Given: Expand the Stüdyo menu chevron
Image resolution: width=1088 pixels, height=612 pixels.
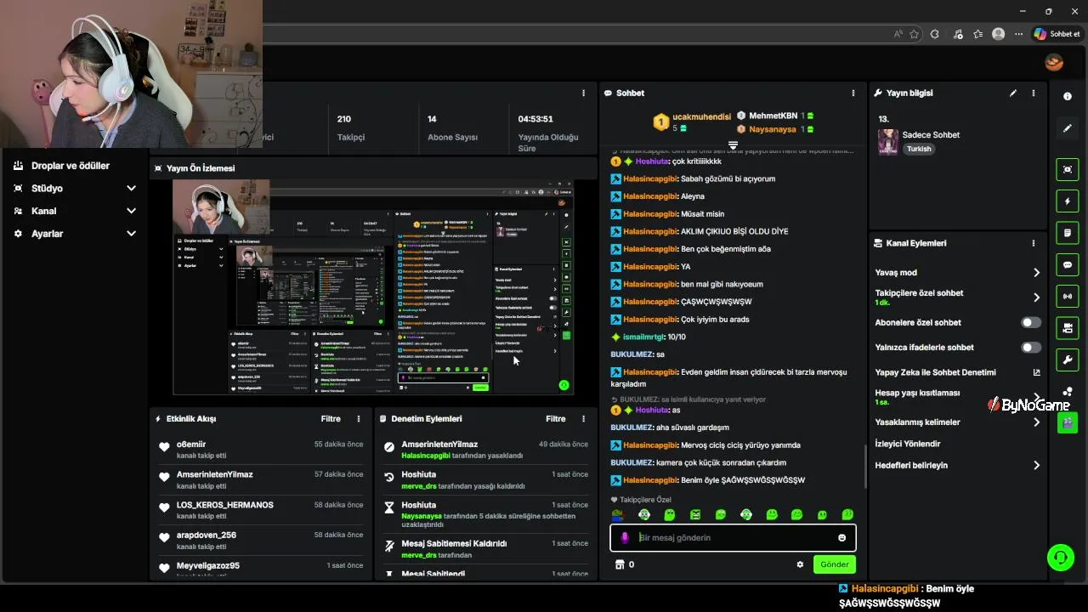Looking at the screenshot, I should pyautogui.click(x=131, y=189).
